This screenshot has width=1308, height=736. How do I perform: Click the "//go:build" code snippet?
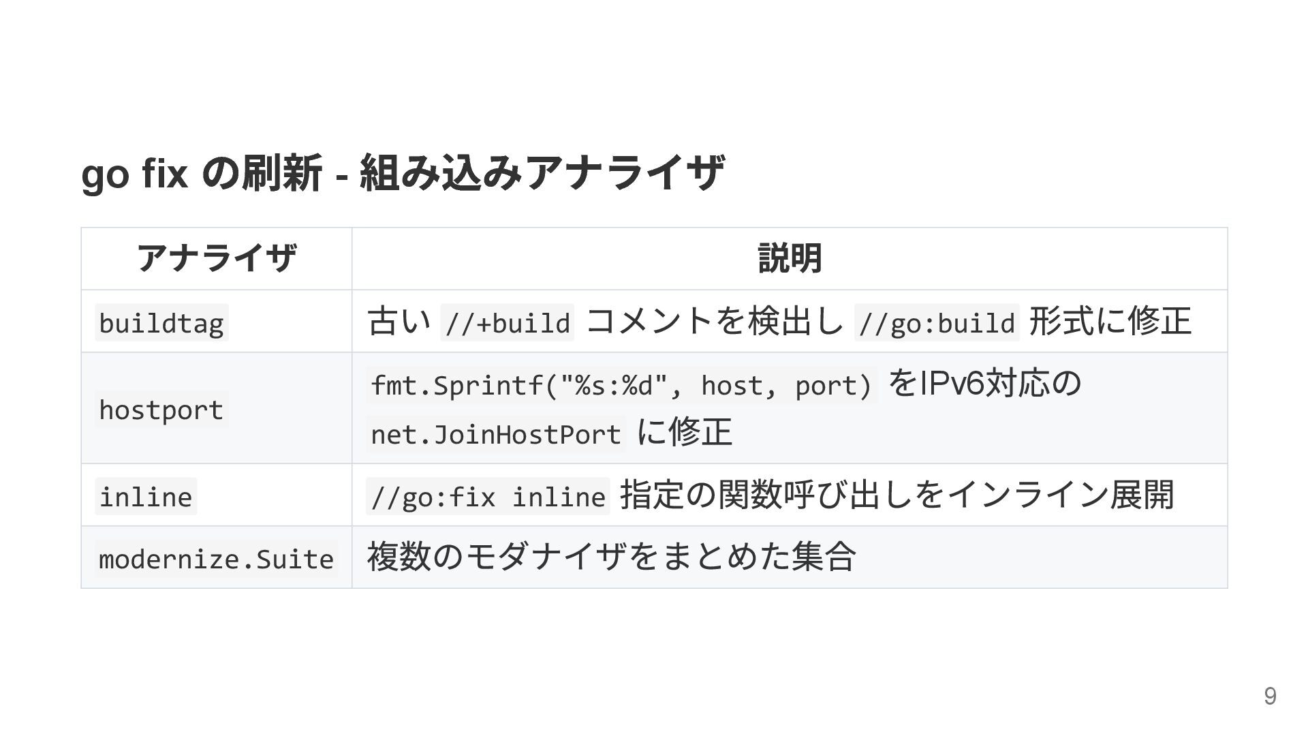pyautogui.click(x=937, y=322)
